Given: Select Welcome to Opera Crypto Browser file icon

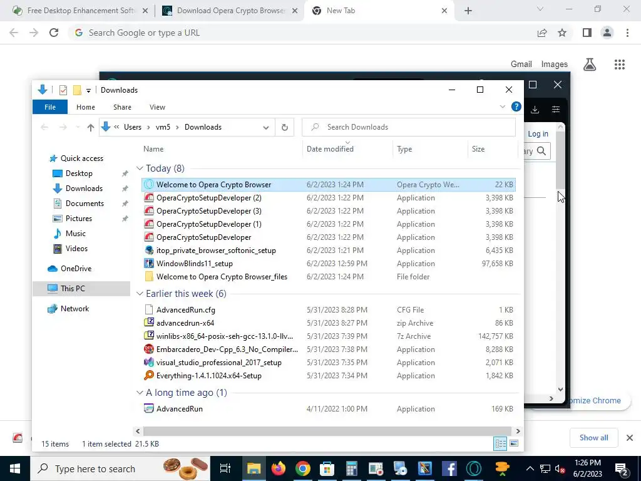Looking at the screenshot, I should (x=149, y=185).
